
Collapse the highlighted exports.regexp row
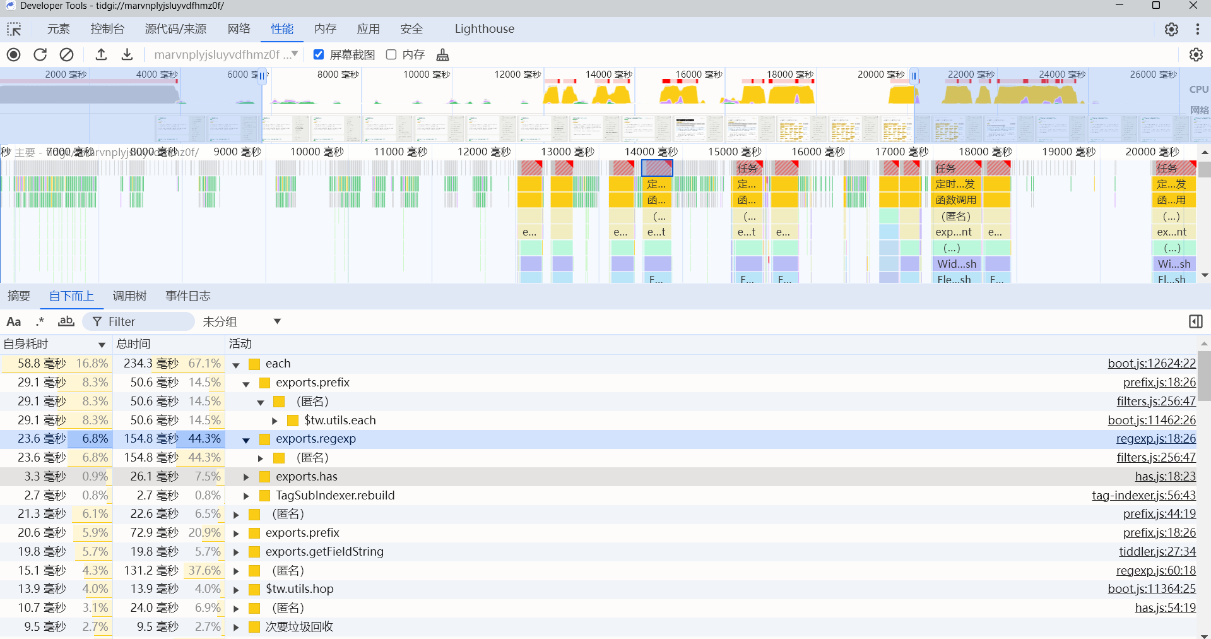[x=246, y=439]
